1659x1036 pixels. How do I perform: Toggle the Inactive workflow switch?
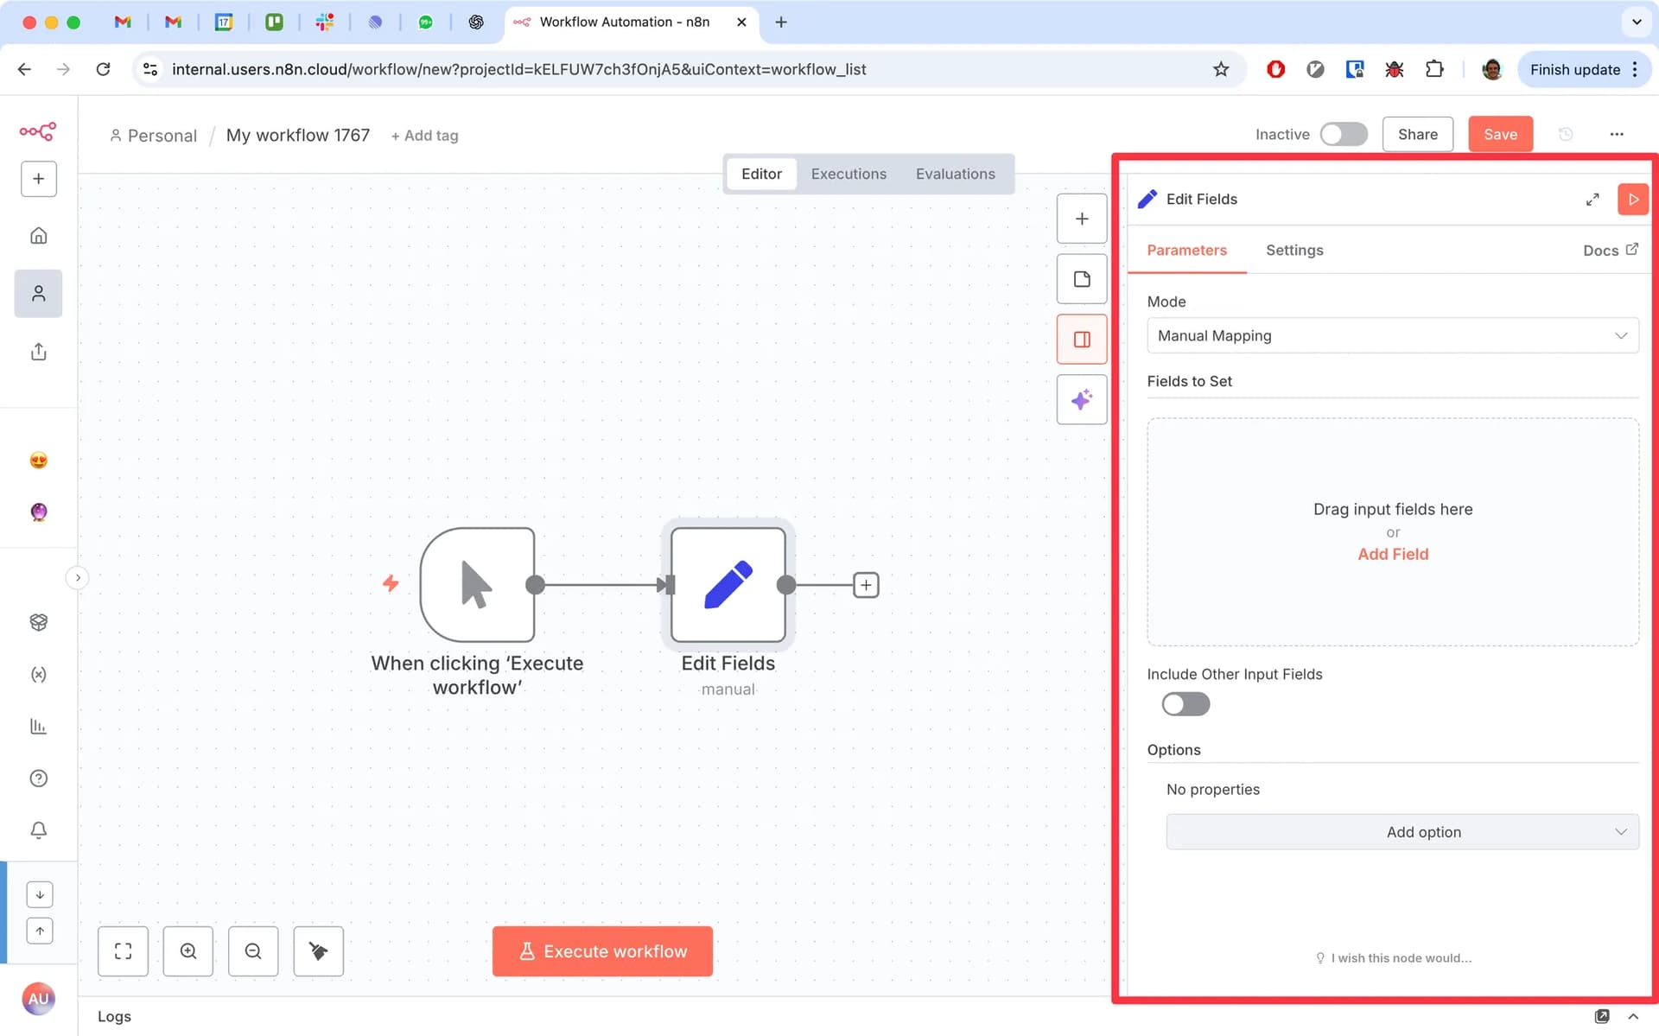click(x=1343, y=134)
